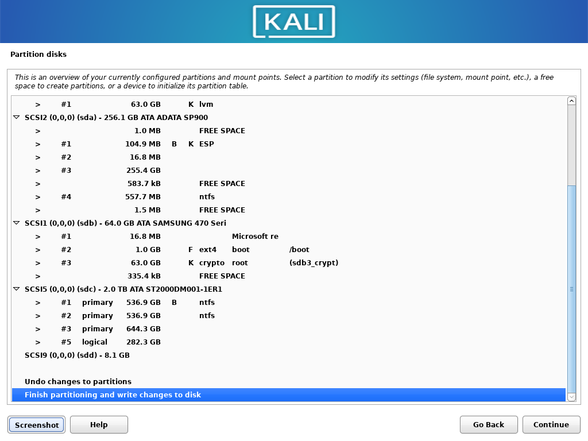Select sda partition #3 255.4 GB
This screenshot has width=588, height=441.
(289, 170)
